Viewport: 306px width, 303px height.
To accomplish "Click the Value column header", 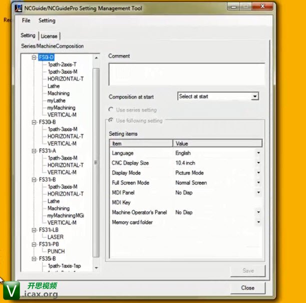I will click(x=217, y=143).
